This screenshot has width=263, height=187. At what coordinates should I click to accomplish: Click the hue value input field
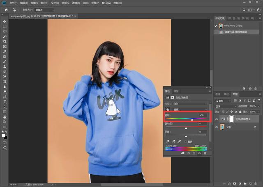[x=203, y=115]
